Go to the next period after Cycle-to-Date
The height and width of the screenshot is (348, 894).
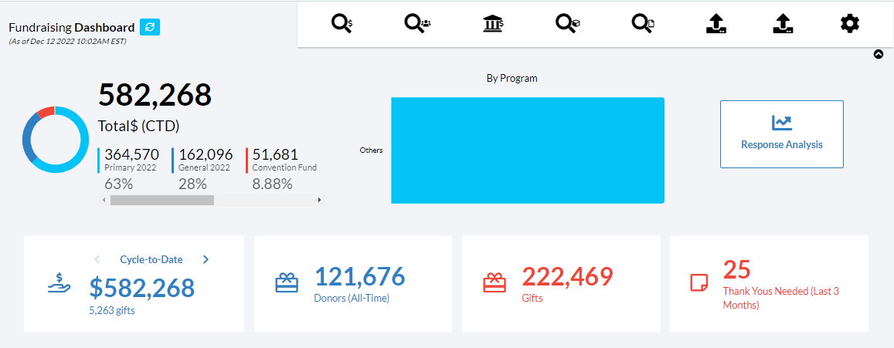206,260
